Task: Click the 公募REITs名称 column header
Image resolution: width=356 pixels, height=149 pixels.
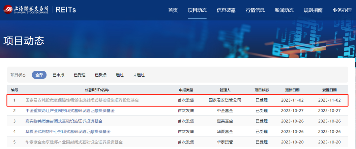Action: (x=97, y=90)
